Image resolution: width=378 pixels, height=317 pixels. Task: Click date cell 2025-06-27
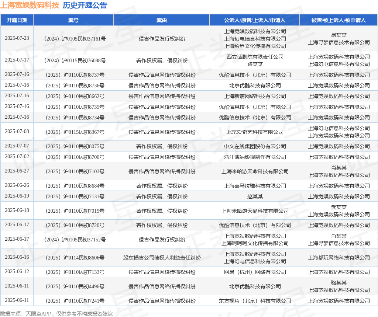[17, 171]
